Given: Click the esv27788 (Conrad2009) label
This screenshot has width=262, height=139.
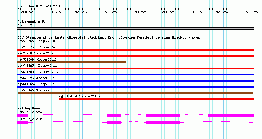Looking at the screenshot, I should [x=36, y=53].
